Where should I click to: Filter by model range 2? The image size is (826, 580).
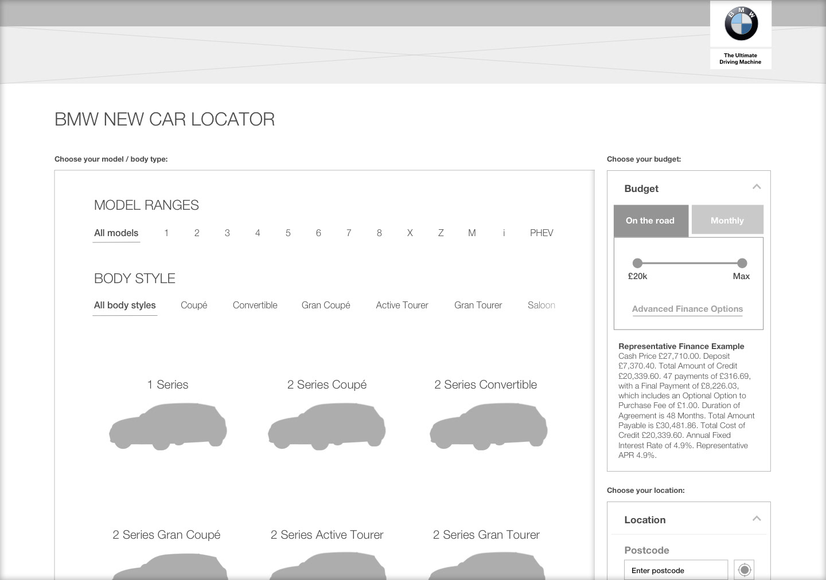point(197,233)
